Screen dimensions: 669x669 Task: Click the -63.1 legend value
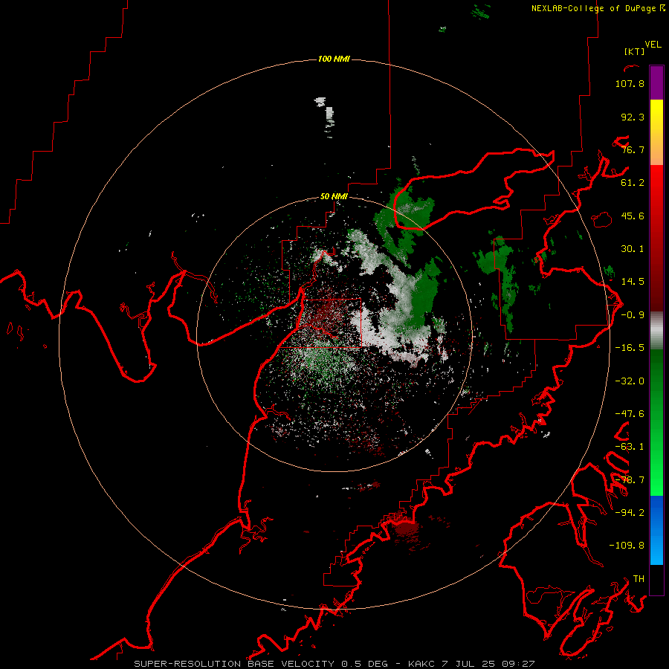(x=630, y=447)
